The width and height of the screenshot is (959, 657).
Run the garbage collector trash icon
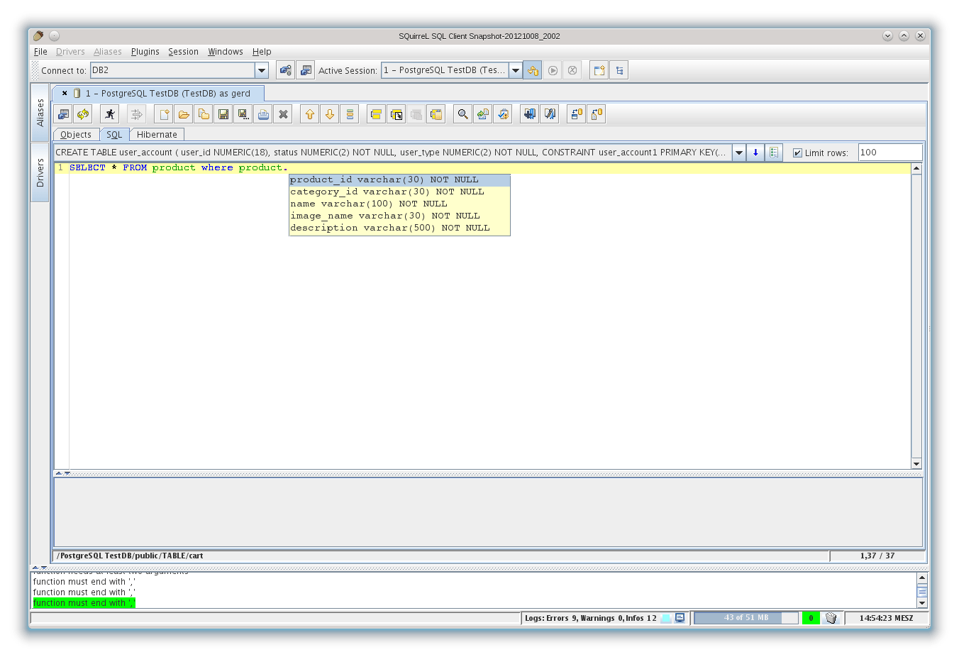[831, 617]
